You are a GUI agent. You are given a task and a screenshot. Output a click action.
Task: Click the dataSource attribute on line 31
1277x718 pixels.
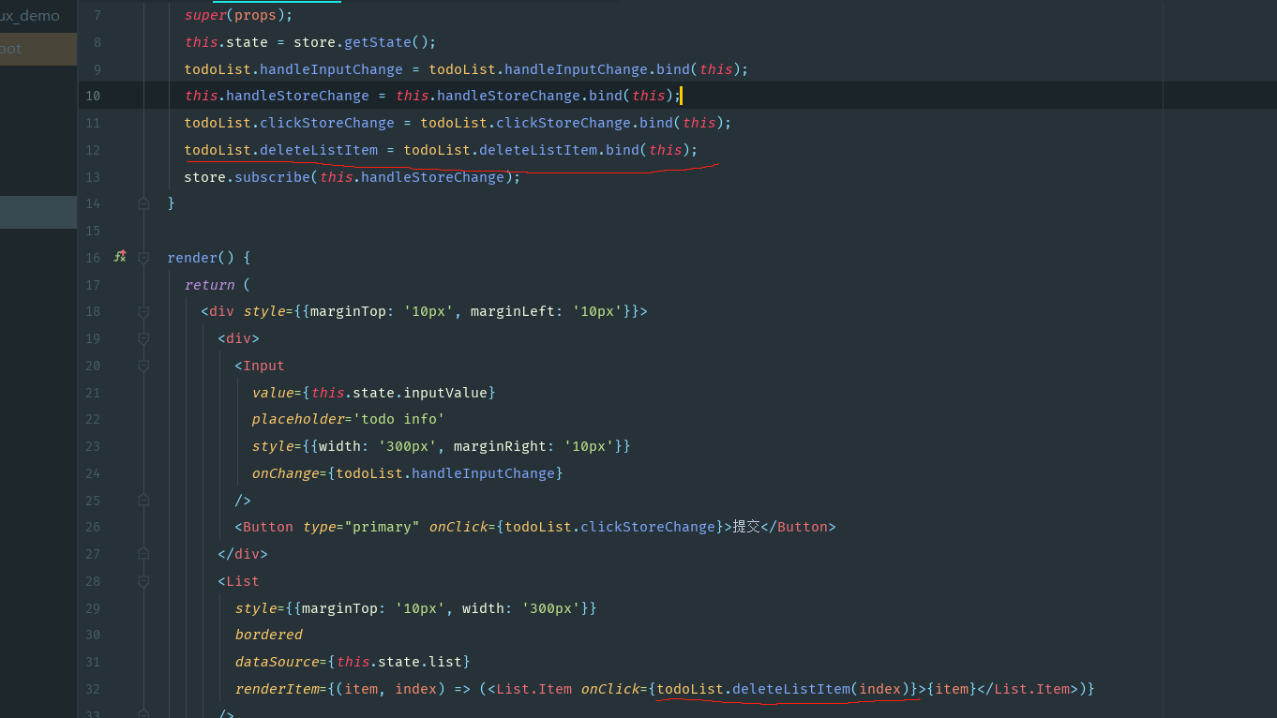click(277, 662)
